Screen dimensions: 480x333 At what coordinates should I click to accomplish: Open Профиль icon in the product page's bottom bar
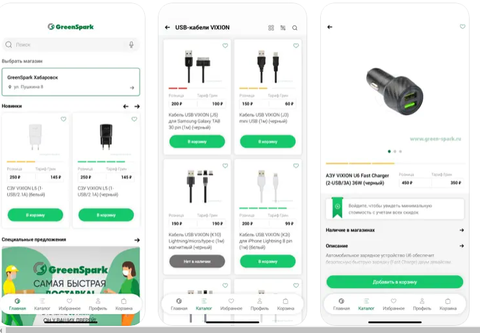pos(422,304)
